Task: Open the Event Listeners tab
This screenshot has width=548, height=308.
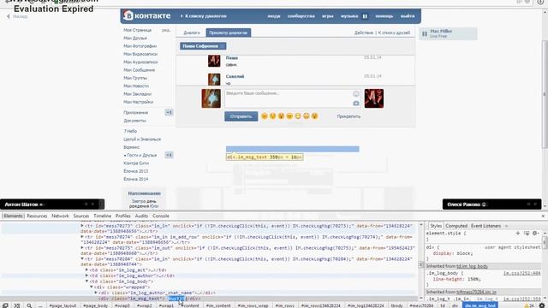Action: click(485, 226)
